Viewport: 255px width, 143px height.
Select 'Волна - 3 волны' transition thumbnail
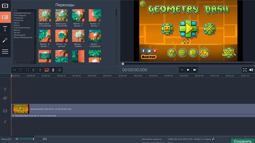point(95,15)
